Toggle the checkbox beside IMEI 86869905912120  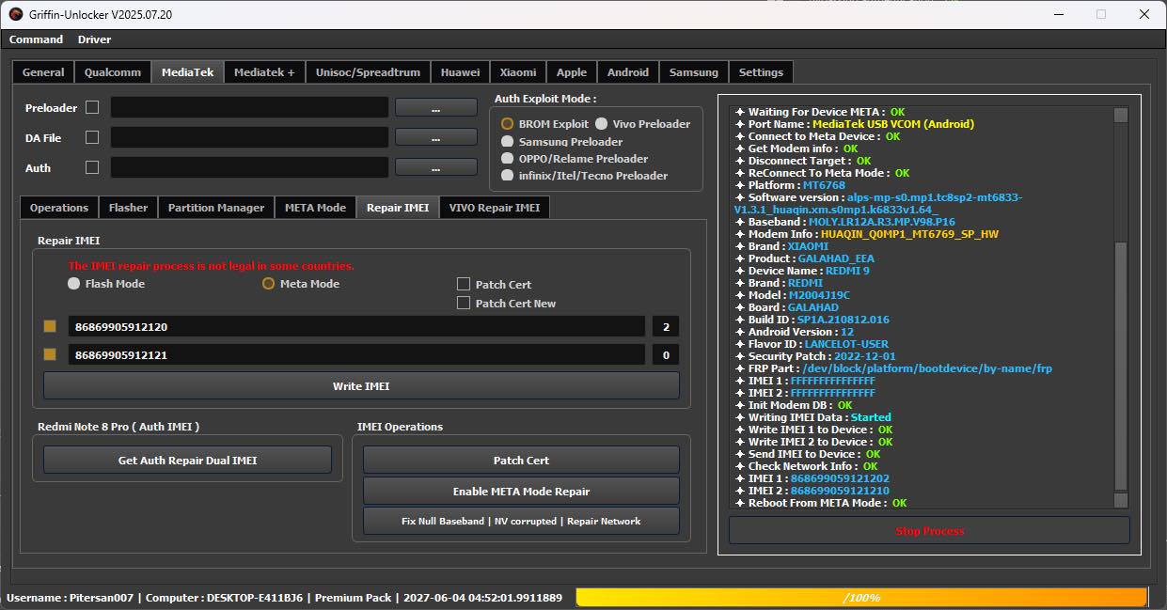click(x=50, y=326)
